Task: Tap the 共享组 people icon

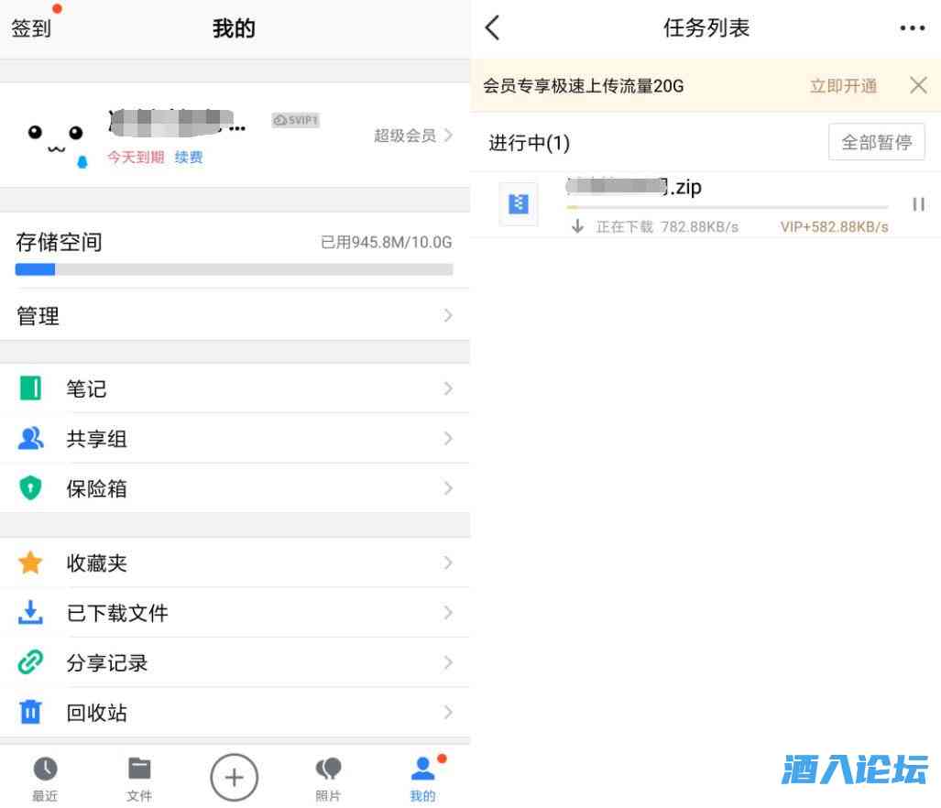Action: point(30,439)
